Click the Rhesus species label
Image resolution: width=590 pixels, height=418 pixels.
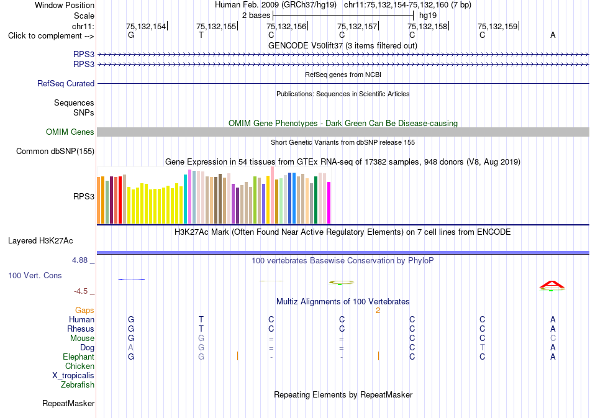click(81, 329)
